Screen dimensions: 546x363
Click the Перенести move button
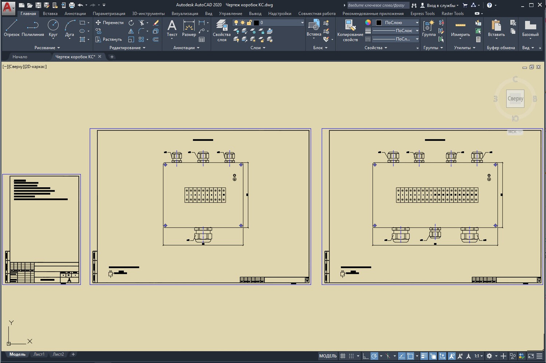click(110, 23)
